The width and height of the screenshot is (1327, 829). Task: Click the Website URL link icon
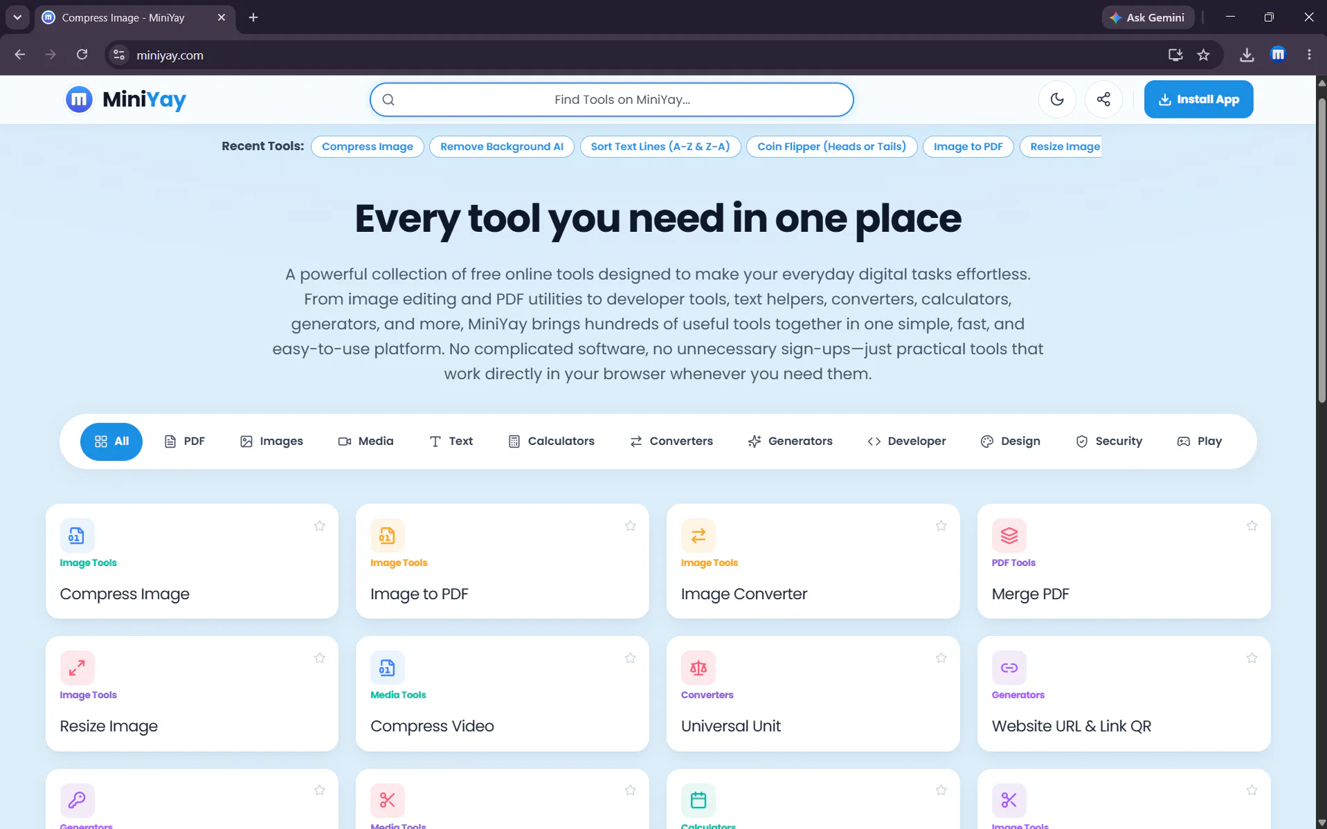pyautogui.click(x=1009, y=668)
